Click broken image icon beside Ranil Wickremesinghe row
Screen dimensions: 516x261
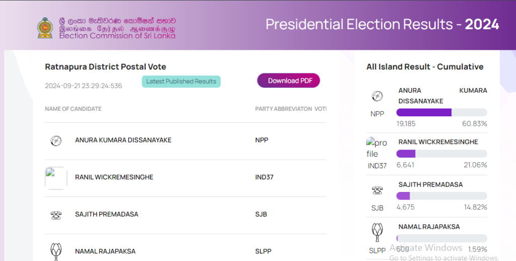pyautogui.click(x=56, y=177)
